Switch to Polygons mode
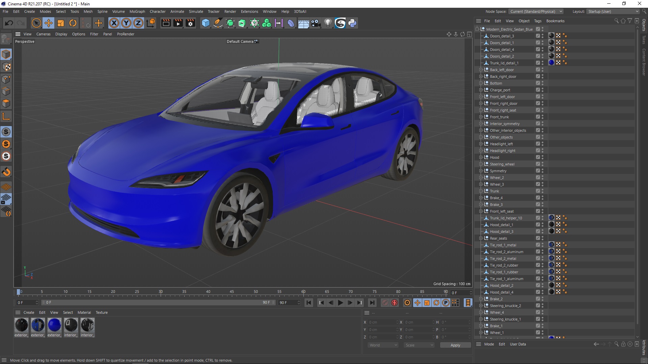Screen dimensions: 648x364 [6, 103]
